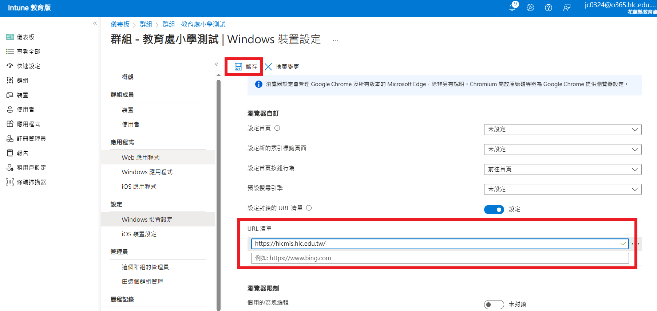Select iOS 裝置設定 in group menu

click(x=139, y=234)
